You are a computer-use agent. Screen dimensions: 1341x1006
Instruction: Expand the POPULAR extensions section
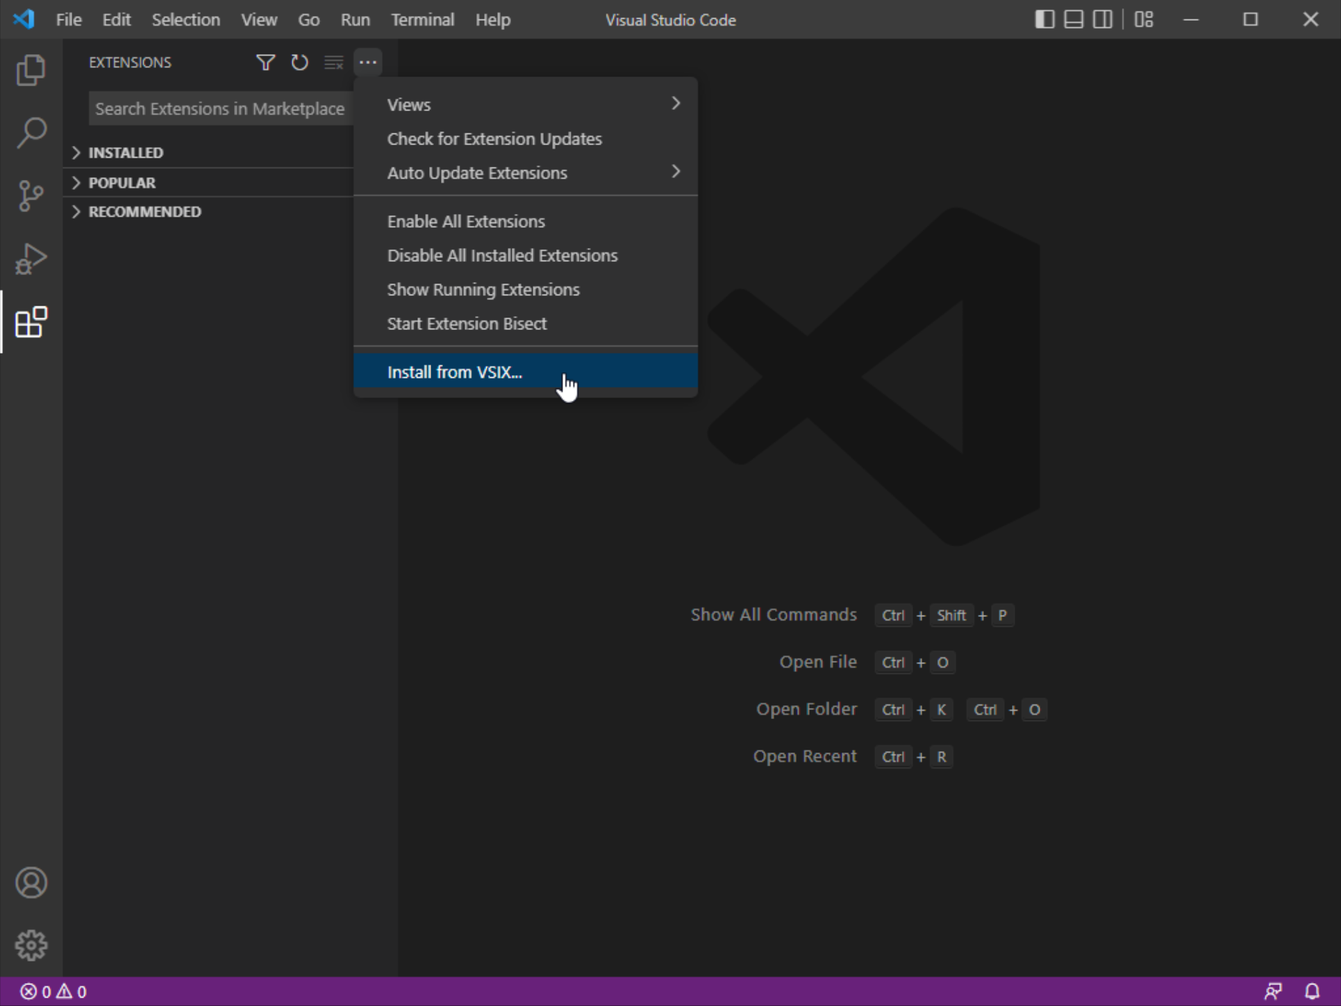point(208,182)
